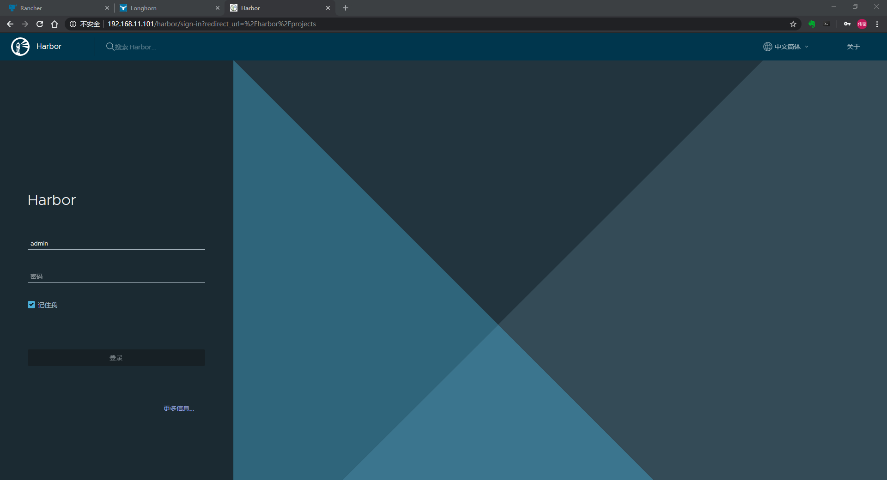
Task: Close the Longhorn tab
Action: point(218,8)
